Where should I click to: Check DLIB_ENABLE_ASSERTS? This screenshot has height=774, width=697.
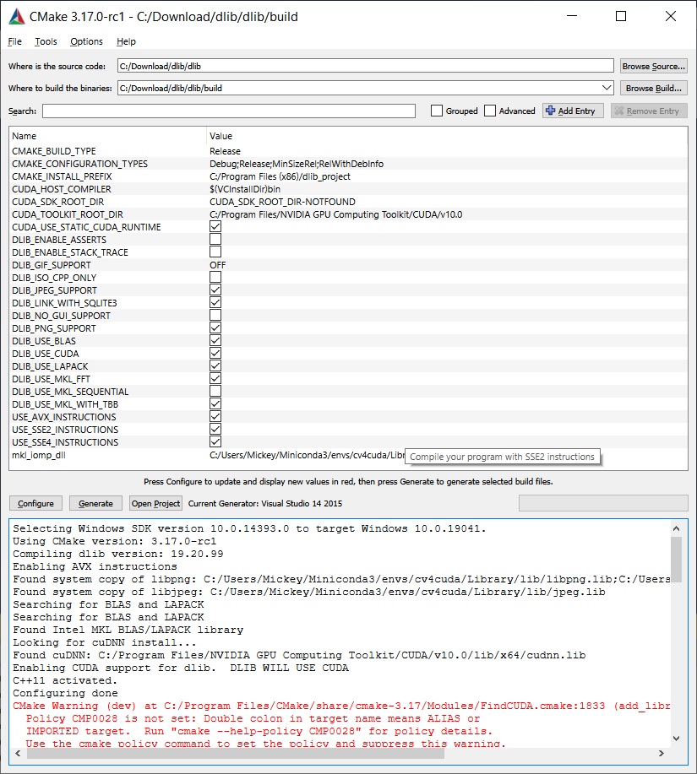point(215,239)
